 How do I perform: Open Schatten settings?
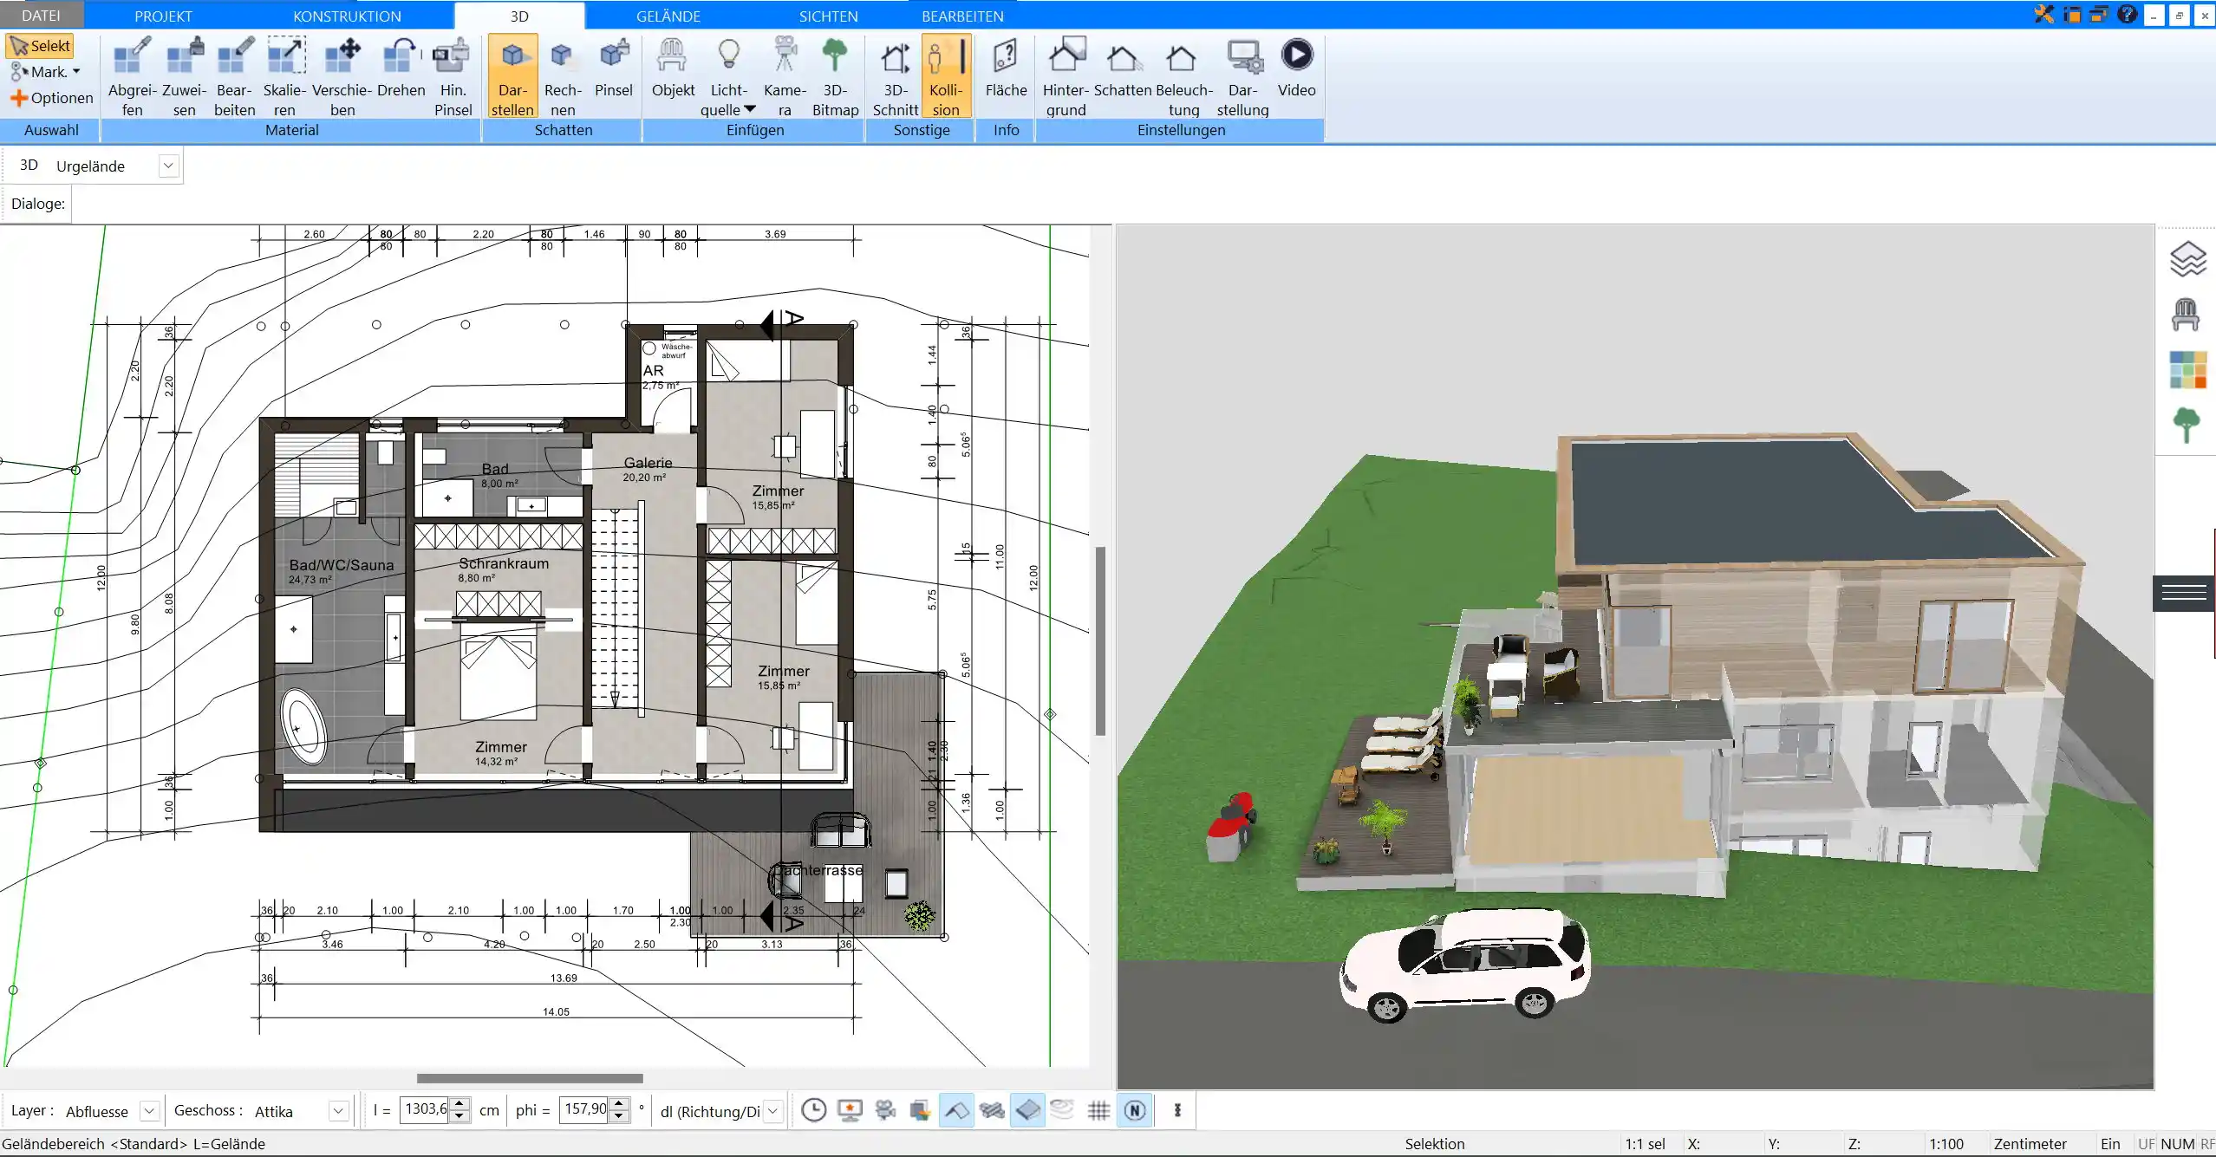(x=1122, y=68)
